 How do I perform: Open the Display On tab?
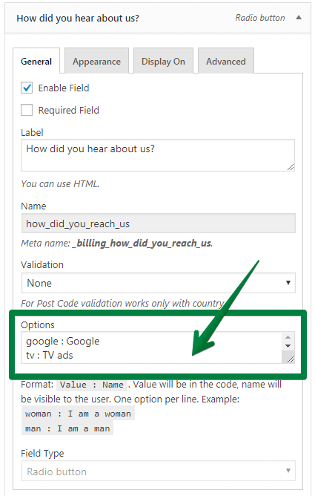(163, 61)
